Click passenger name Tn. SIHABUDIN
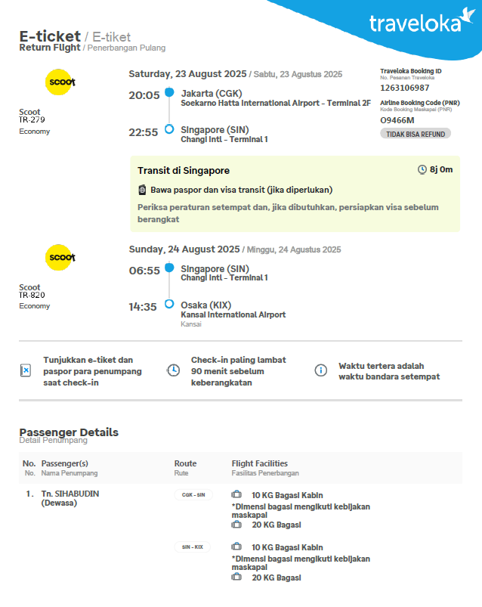The image size is (482, 607). (70, 494)
